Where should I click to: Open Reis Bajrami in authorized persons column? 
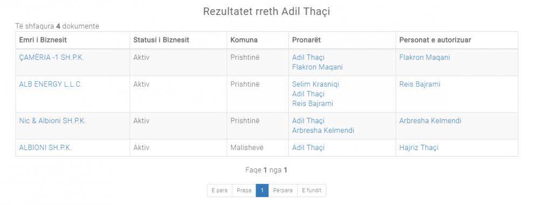(x=420, y=84)
